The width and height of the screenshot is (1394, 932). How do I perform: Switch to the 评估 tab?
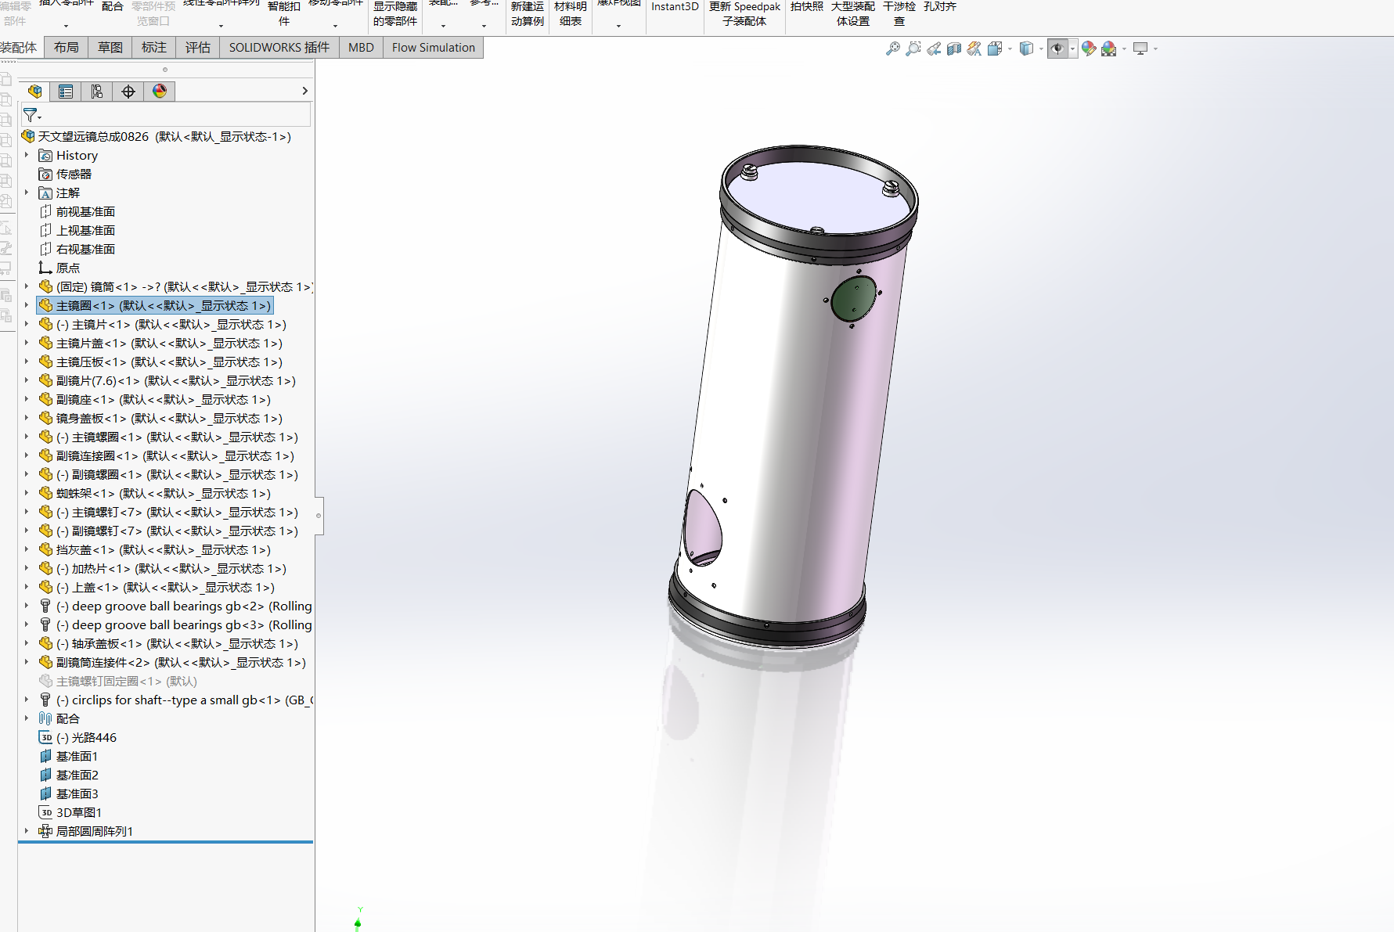198,48
